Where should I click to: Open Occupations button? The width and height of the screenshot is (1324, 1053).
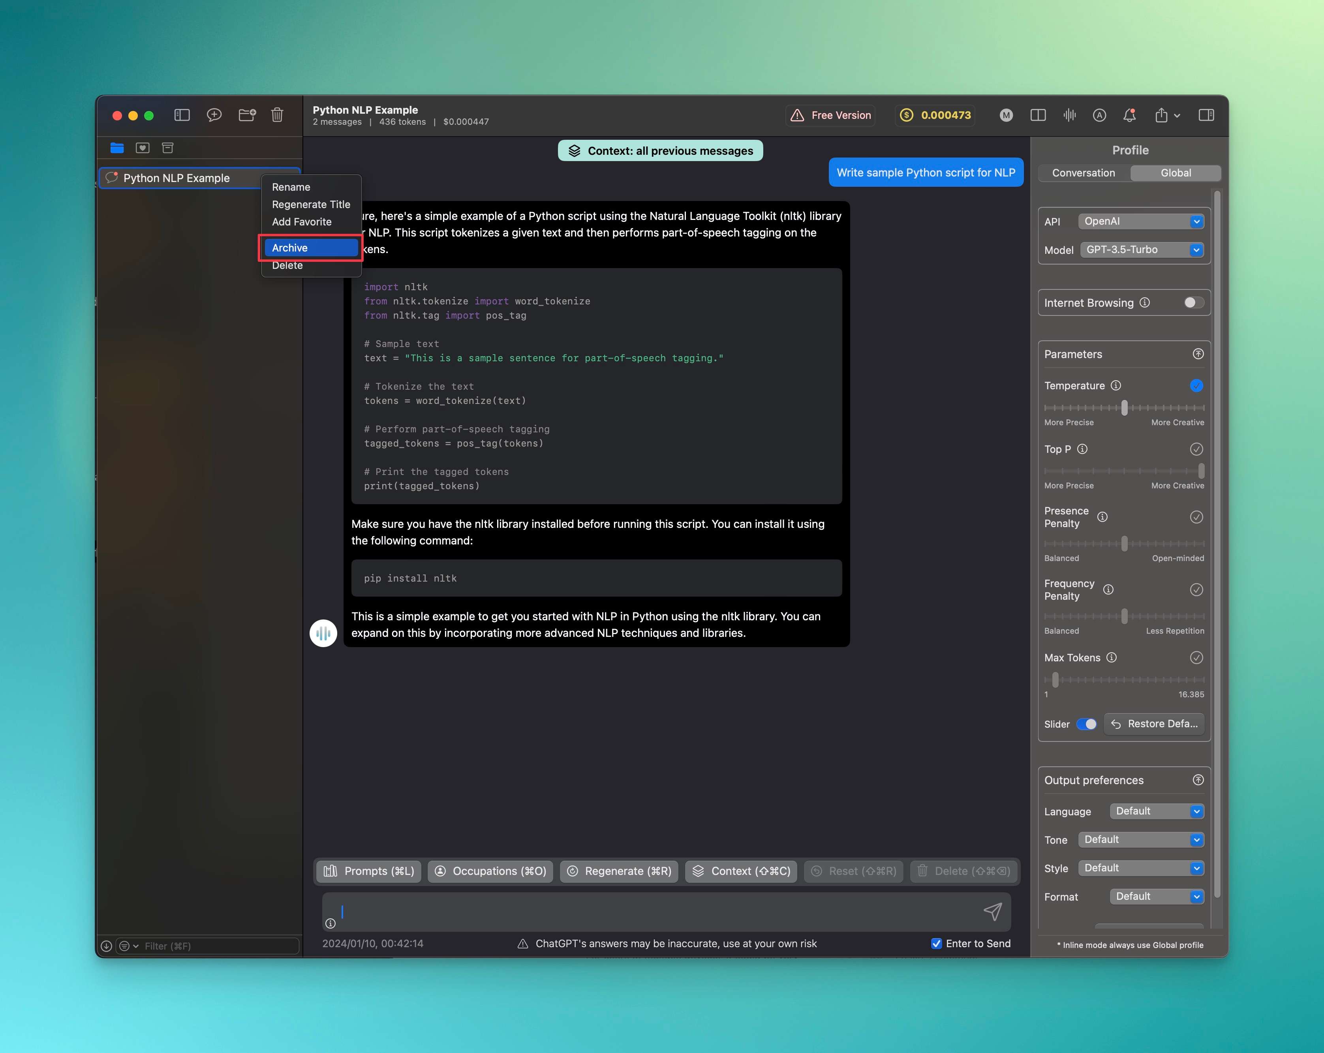click(x=491, y=871)
